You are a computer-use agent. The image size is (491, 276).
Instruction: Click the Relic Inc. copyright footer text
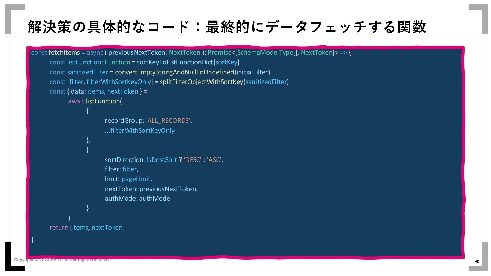point(63,260)
